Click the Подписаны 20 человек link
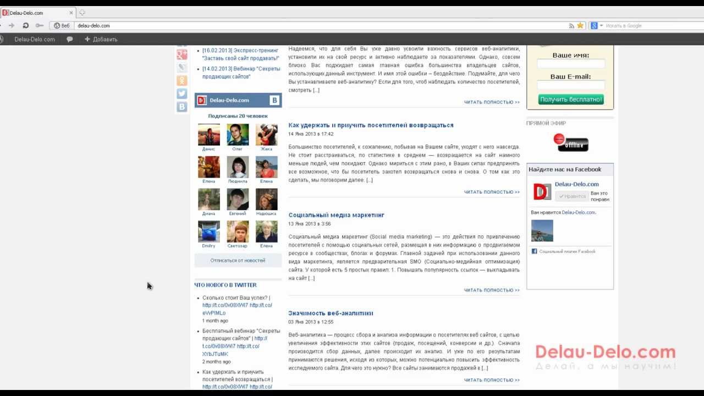Screen dimensions: 704x396 (x=238, y=116)
